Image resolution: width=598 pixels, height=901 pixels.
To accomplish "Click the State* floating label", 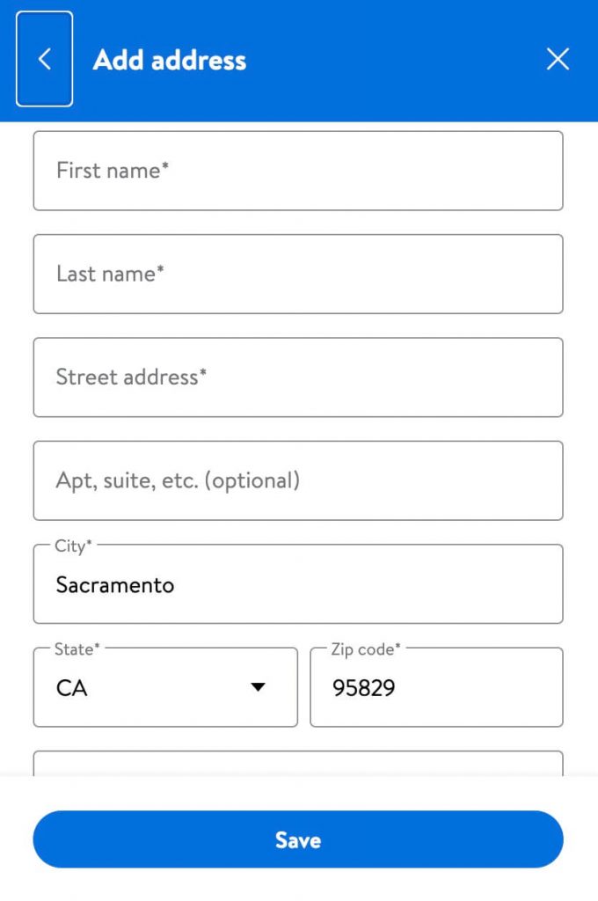I will pos(77,648).
